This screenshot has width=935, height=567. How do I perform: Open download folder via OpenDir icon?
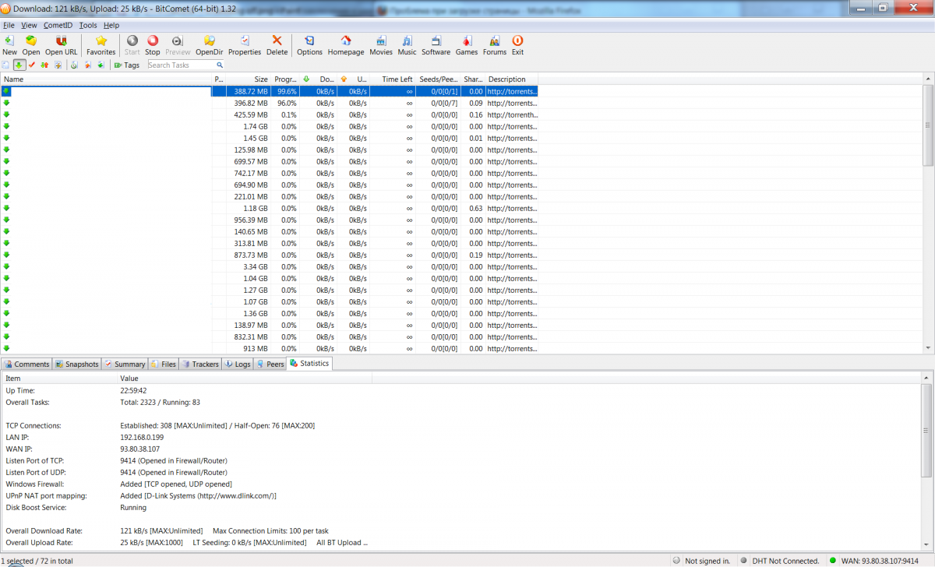(x=210, y=45)
